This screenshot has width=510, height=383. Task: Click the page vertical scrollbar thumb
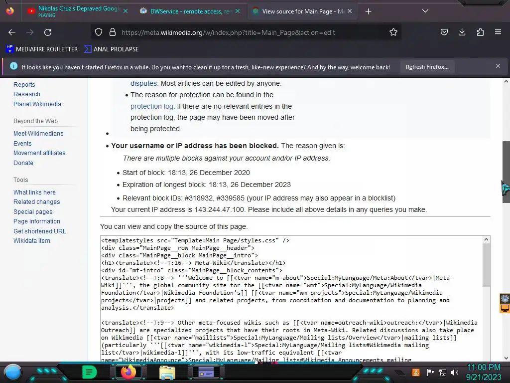(506, 172)
